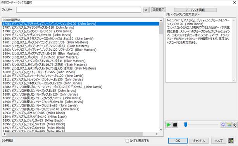Image resolution: width=238 pixels, height=146 pixels.
Task: Play the selected MIDI SuperTrack preview
Action: pyautogui.click(x=168, y=125)
